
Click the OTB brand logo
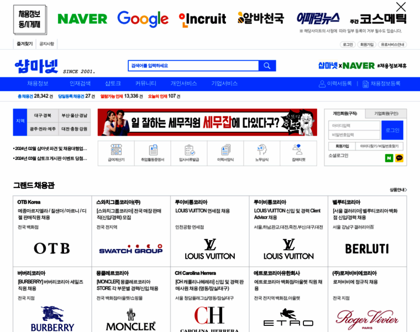point(52,248)
